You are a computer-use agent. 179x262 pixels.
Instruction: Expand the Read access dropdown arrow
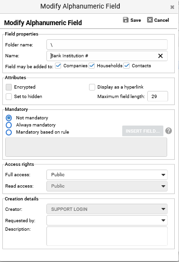pos(163,186)
